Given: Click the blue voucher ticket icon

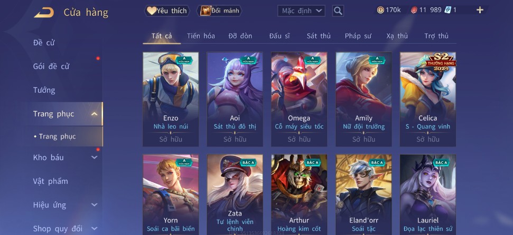Looking at the screenshot, I should click(x=447, y=10).
